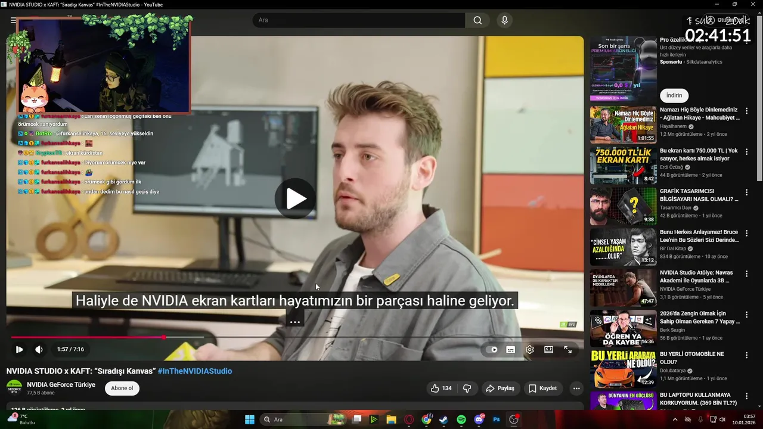
Task: Start voice search with the microphone icon
Action: (x=505, y=20)
